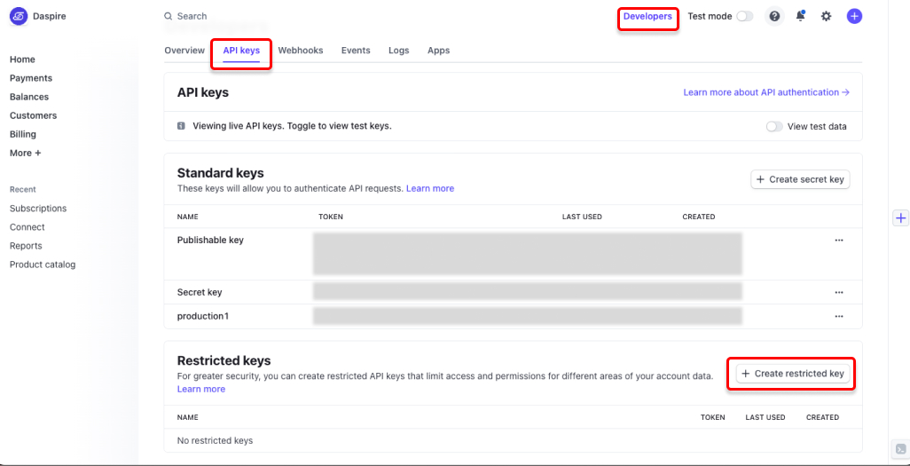This screenshot has height=466, width=910.
Task: Open the more options menu for Secret key
Action: point(839,292)
